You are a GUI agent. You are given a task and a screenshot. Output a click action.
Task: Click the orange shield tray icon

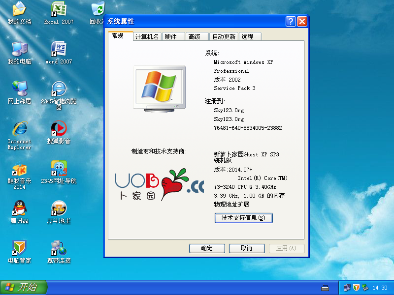tap(356, 288)
